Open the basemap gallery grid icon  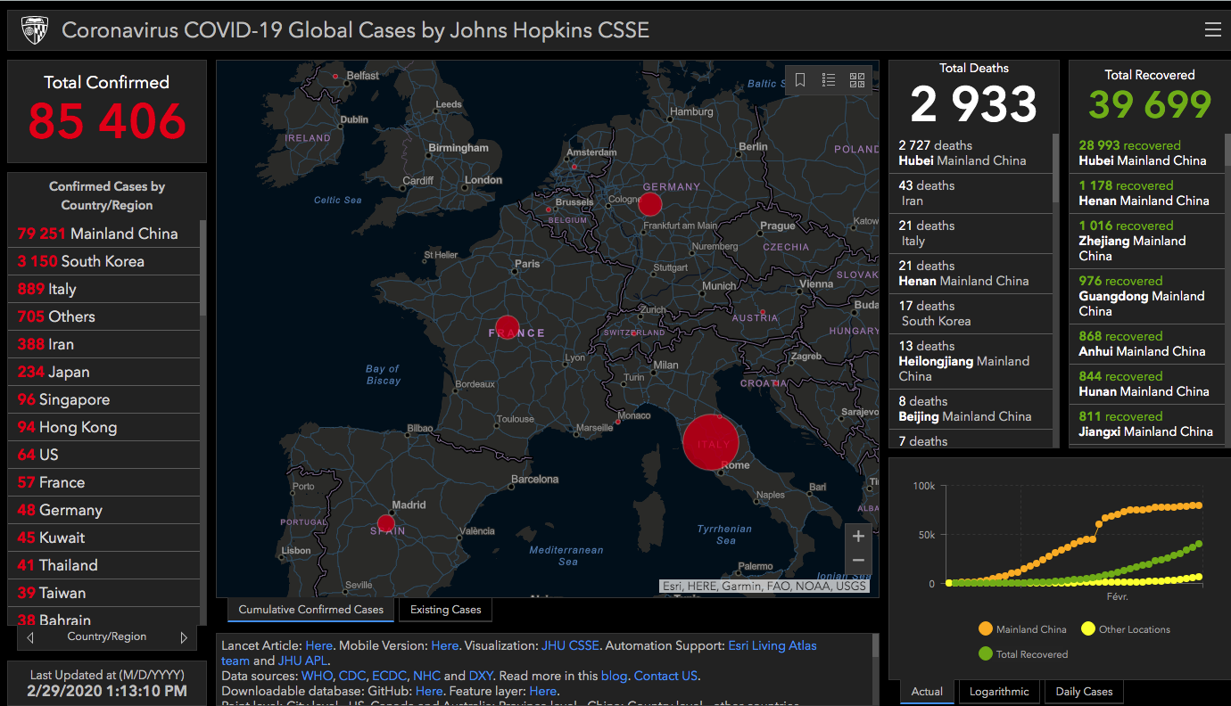857,80
